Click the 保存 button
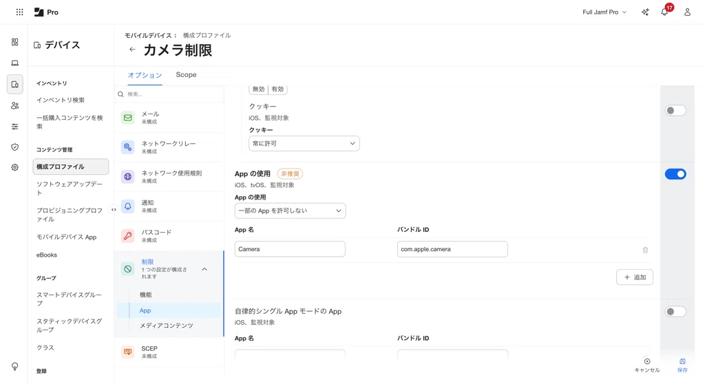 pyautogui.click(x=682, y=365)
